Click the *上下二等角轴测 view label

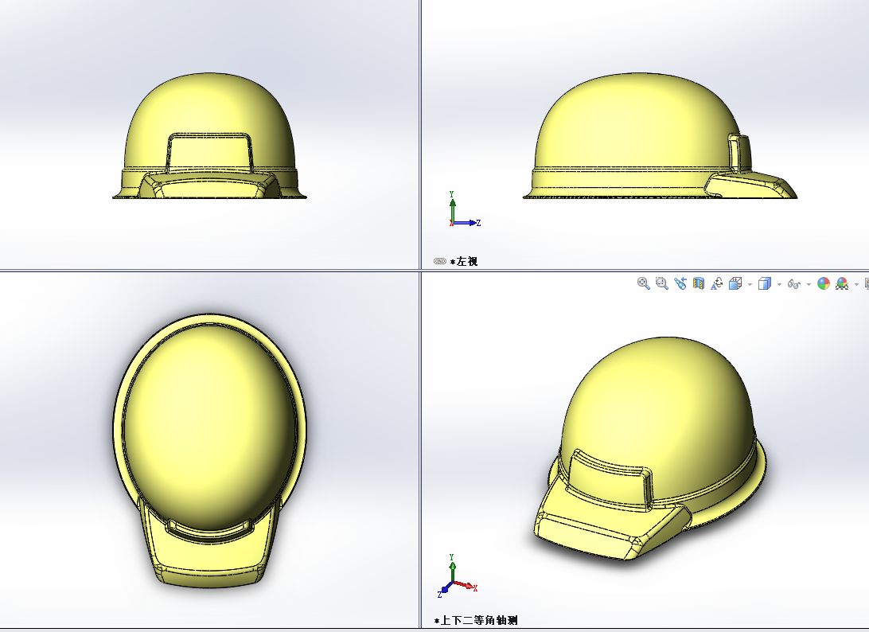coord(476,620)
